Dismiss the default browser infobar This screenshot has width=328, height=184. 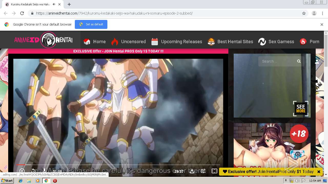click(x=322, y=25)
